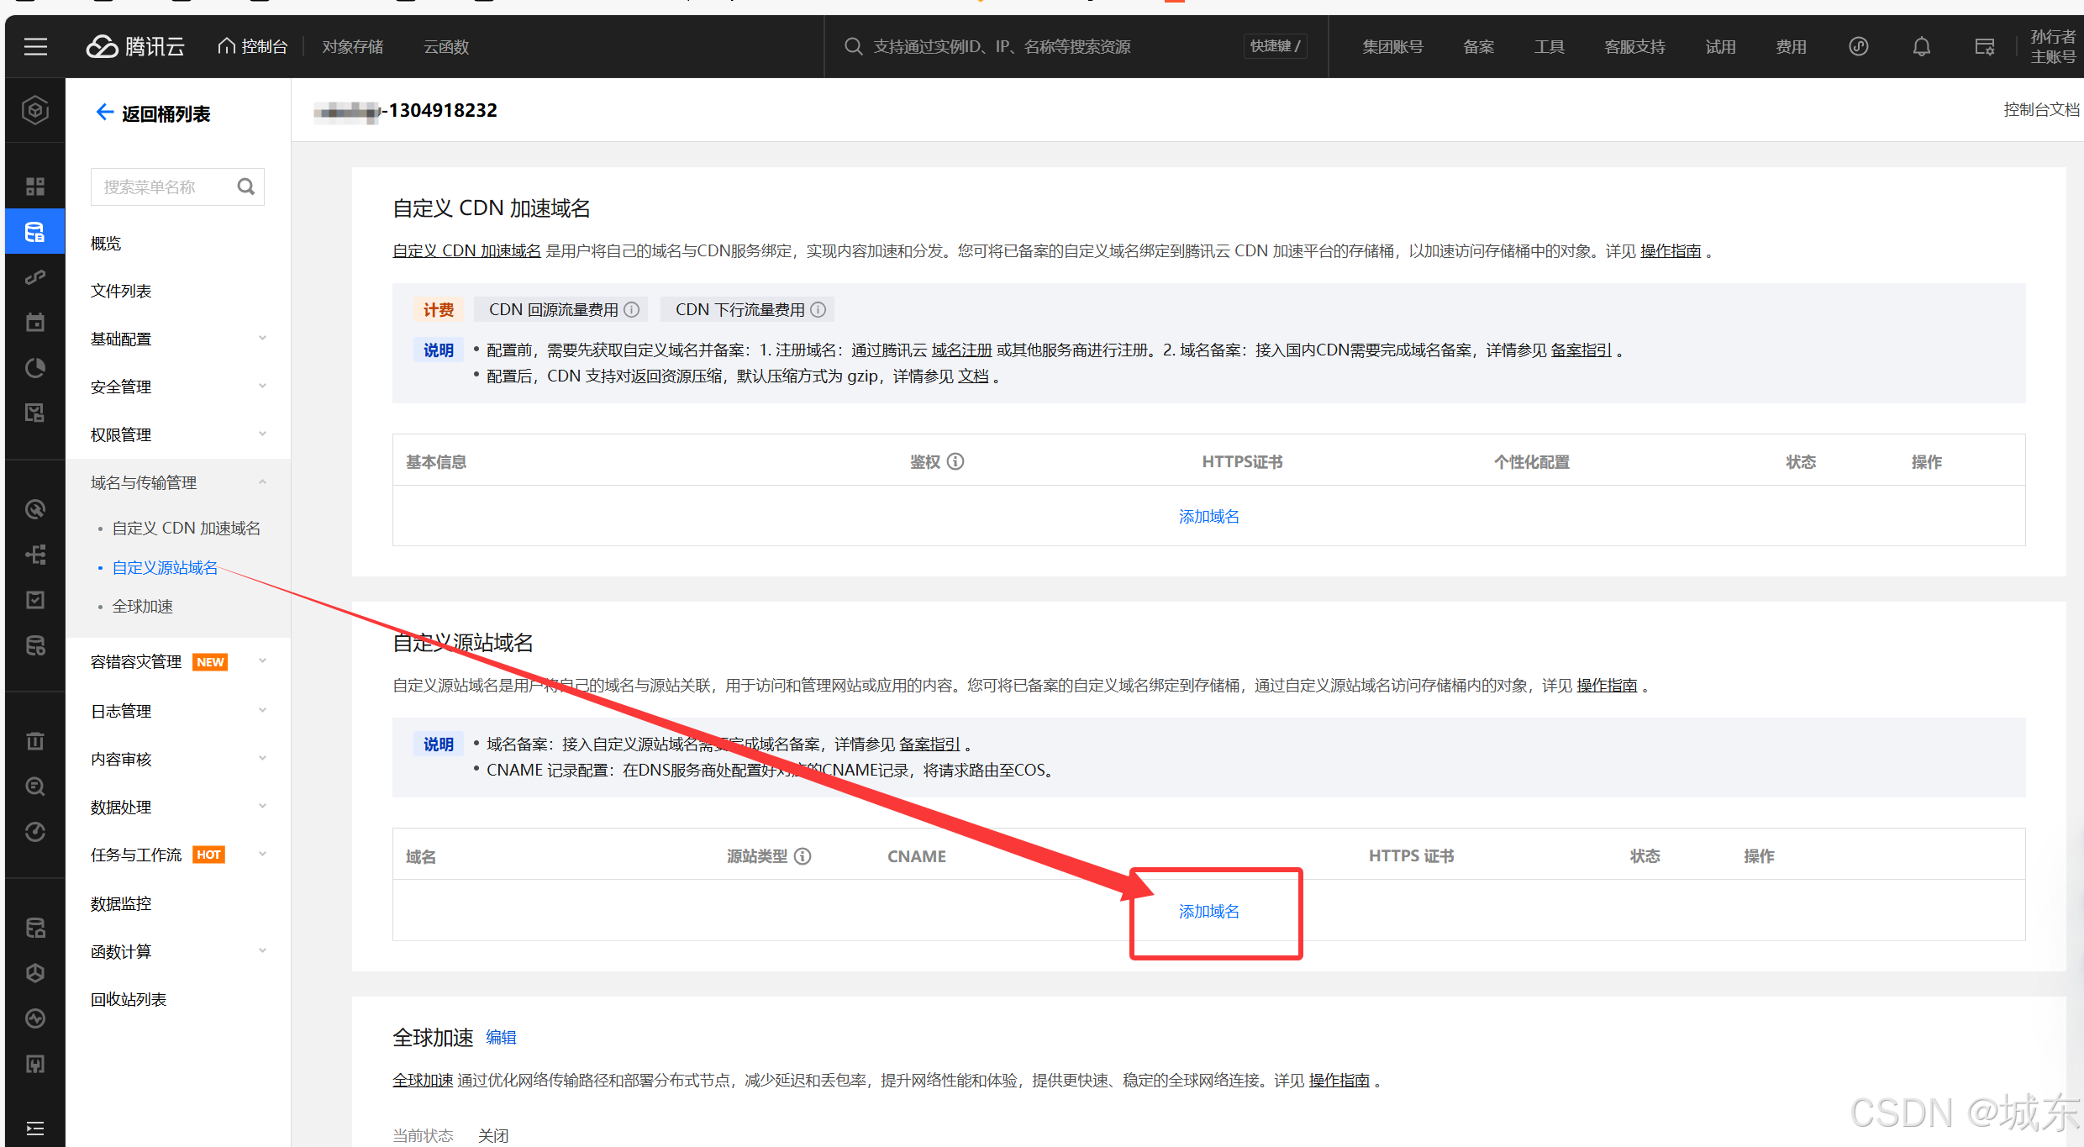Screen dimensions: 2084x1147
Task: Click the info icon on CDN 下行流量费用
Action: click(818, 310)
